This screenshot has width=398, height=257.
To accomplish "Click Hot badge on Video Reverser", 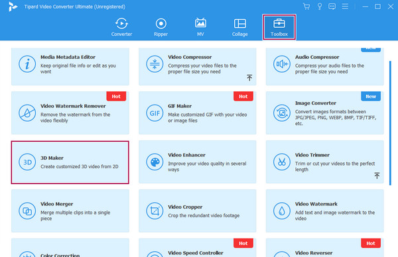I will click(371, 243).
